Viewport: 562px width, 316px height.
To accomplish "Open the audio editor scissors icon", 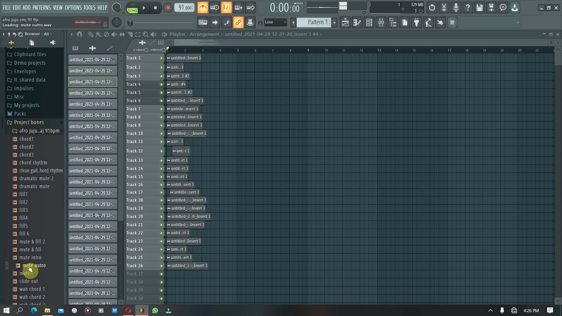I will click(x=444, y=7).
